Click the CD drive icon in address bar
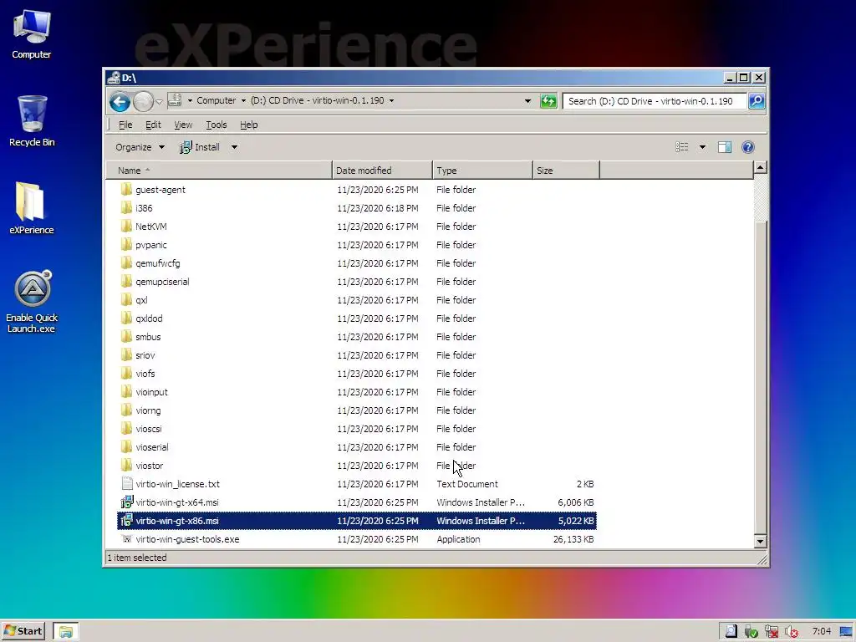The height and width of the screenshot is (642, 856). click(175, 100)
